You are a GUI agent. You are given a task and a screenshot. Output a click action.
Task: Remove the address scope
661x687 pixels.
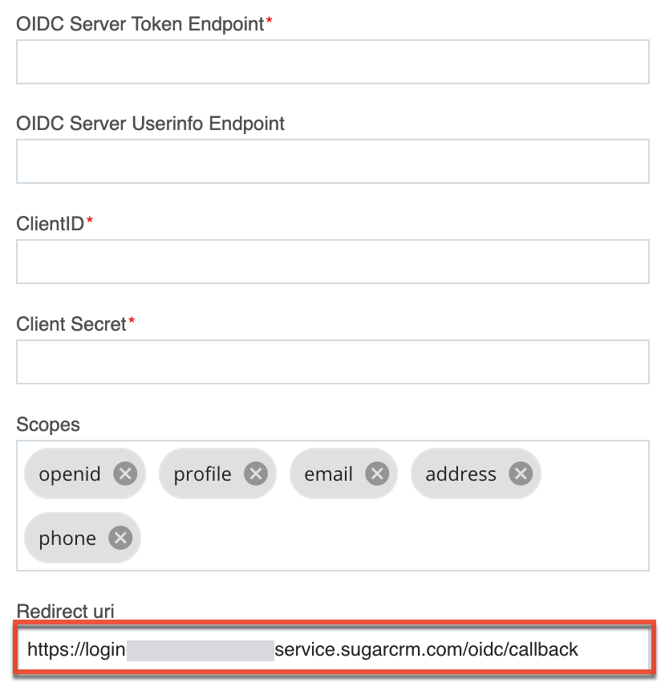click(x=521, y=474)
